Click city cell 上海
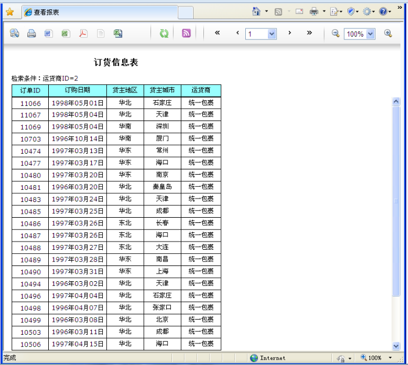The image size is (408, 365). [x=162, y=272]
